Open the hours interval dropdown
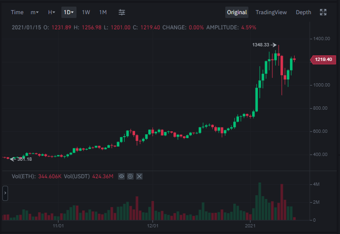The width and height of the screenshot is (340, 234). (51, 12)
